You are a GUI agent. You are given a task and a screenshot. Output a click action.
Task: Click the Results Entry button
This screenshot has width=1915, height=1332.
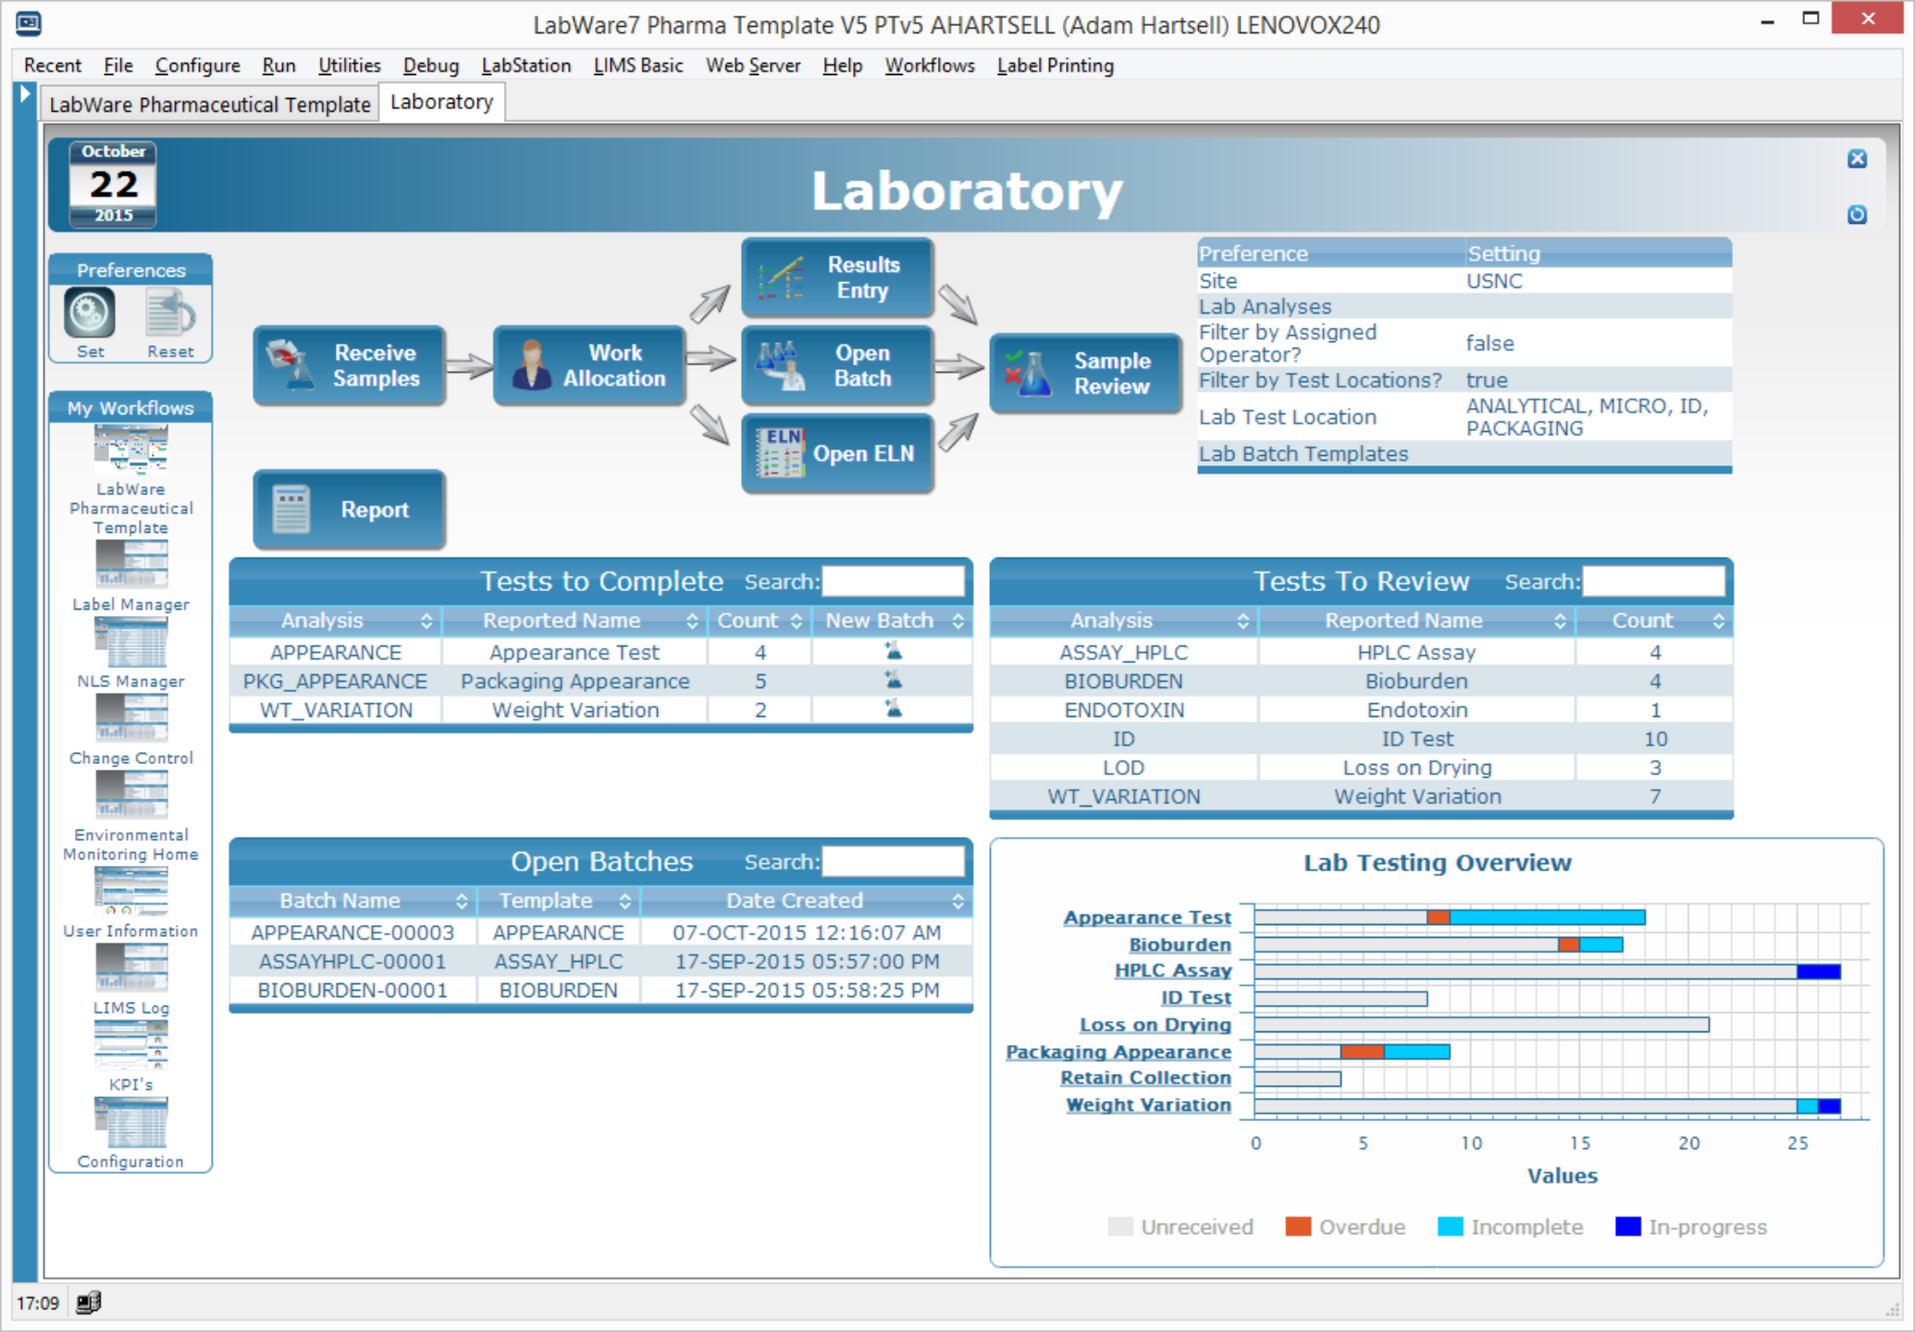pos(837,277)
